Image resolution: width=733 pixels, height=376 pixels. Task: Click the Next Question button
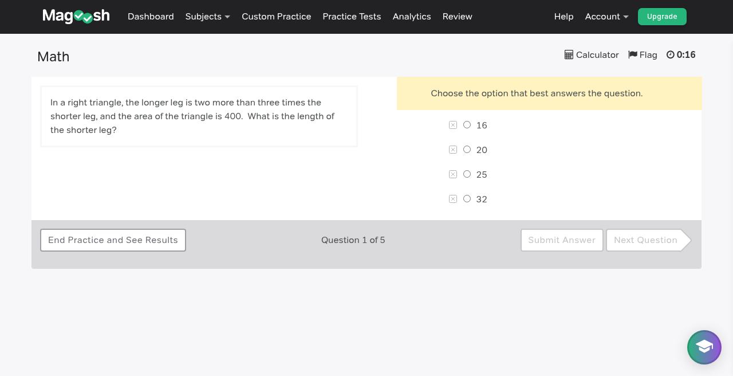click(x=648, y=240)
